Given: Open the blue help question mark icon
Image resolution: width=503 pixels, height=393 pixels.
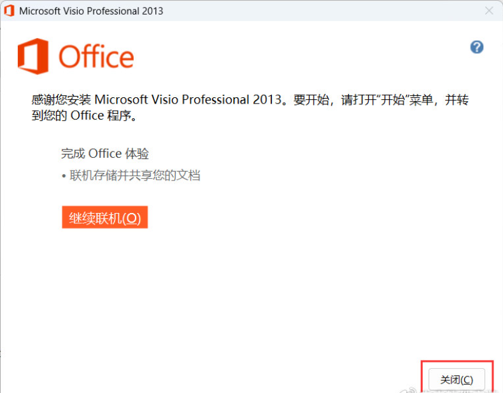Looking at the screenshot, I should pos(477,47).
